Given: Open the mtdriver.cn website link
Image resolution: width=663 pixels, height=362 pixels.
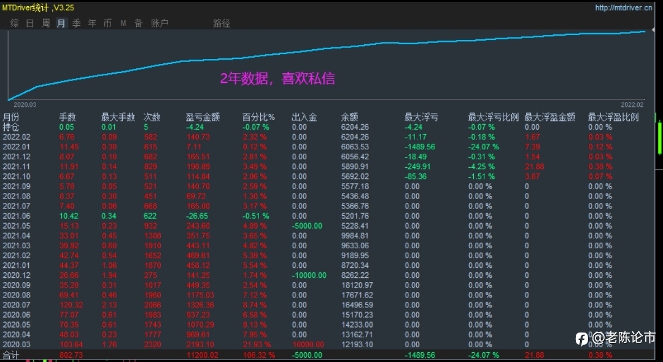Looking at the screenshot, I should [623, 7].
